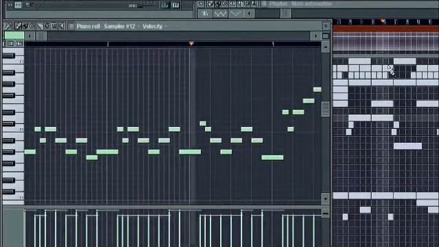Choose the Select tool in piano roll toolbar
Screen dimensions: 439x247
47,26
